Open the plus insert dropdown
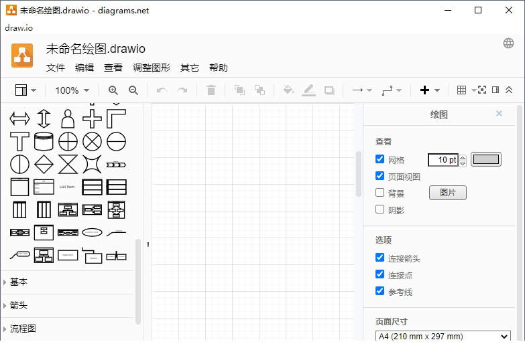The width and height of the screenshot is (525, 354). click(430, 90)
